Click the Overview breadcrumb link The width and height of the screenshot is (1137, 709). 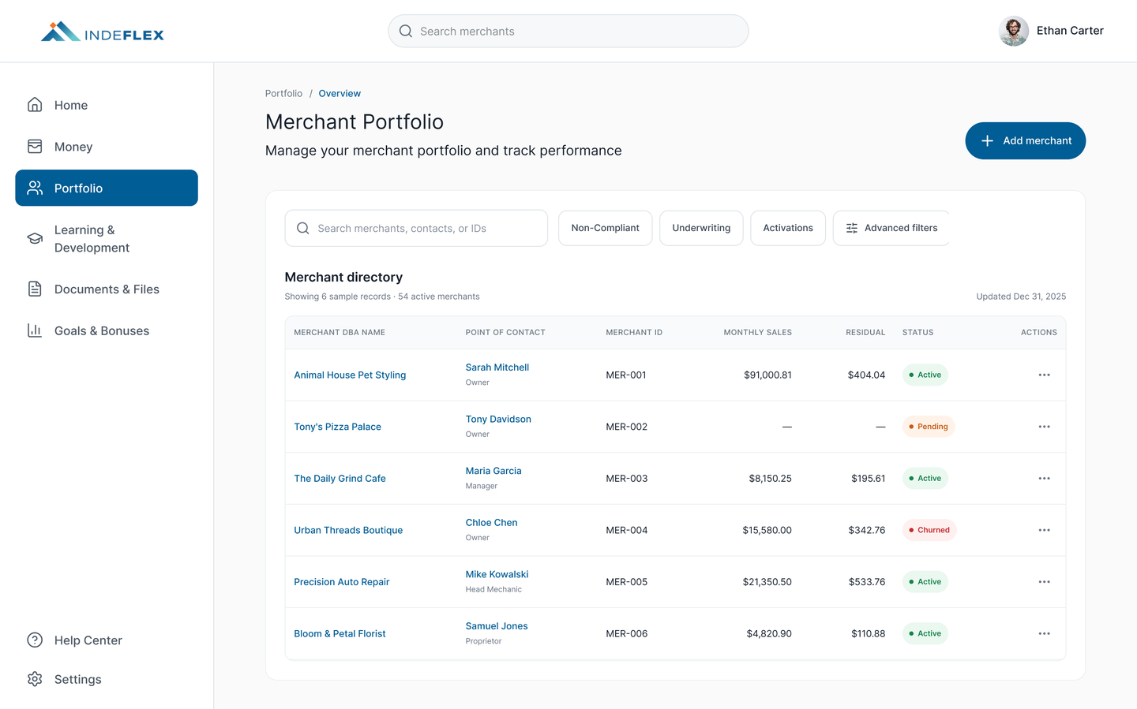point(340,93)
